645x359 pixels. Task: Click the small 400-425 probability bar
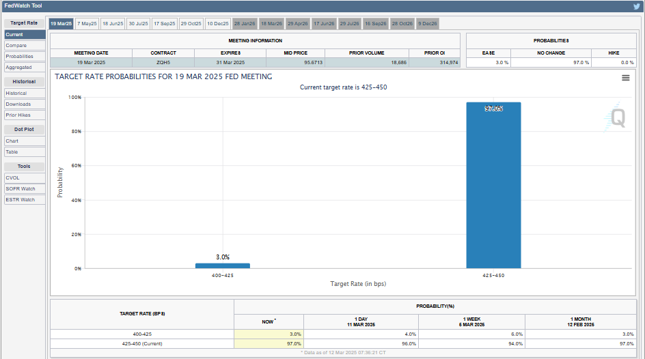[x=223, y=265]
